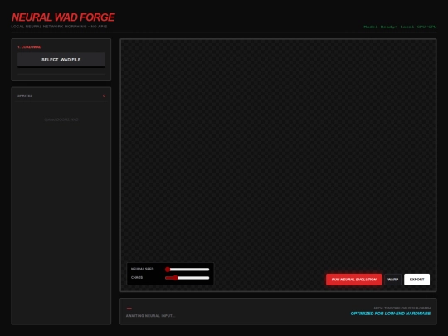Screen dimensions: 448x336
Task: Click the NEURAL WAD FORGE title
Action: [x=63, y=17]
